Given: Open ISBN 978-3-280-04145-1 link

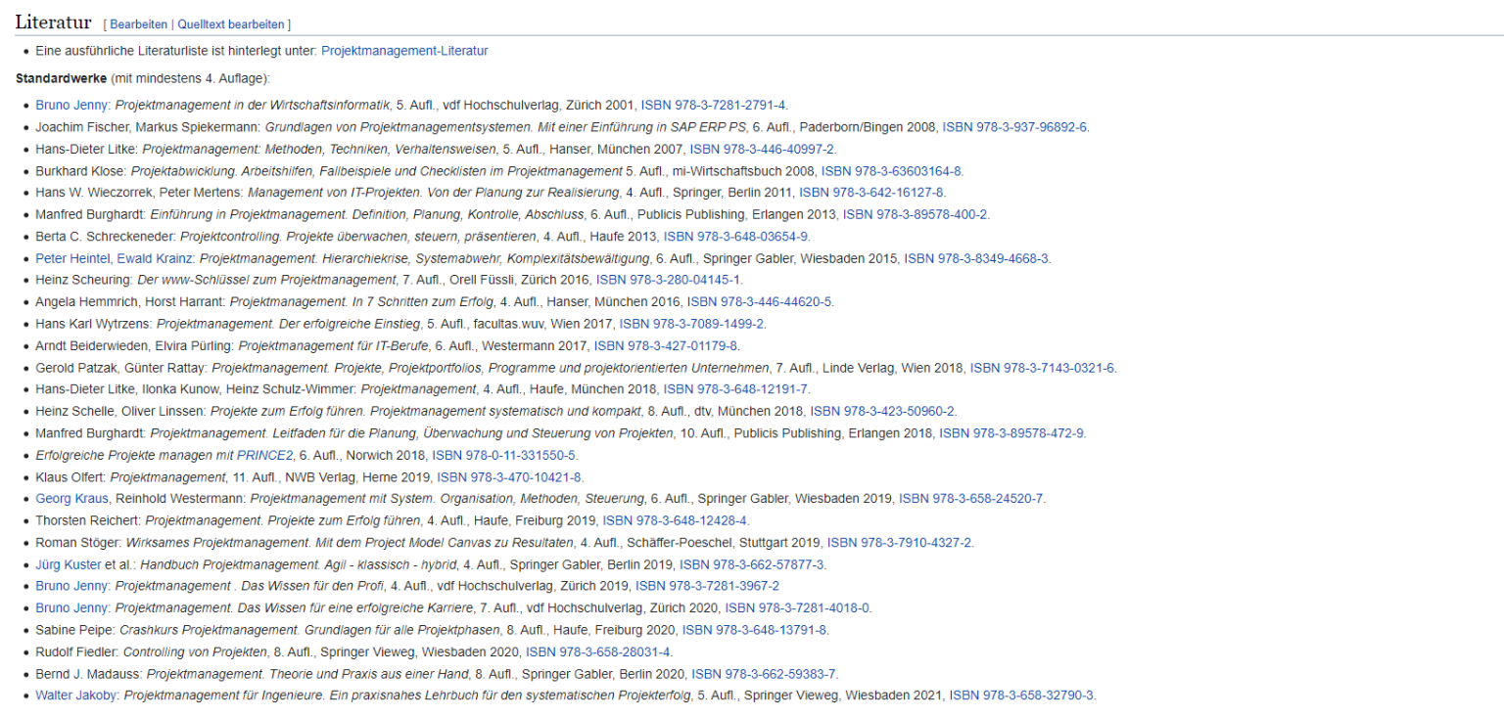Looking at the screenshot, I should pos(669,280).
